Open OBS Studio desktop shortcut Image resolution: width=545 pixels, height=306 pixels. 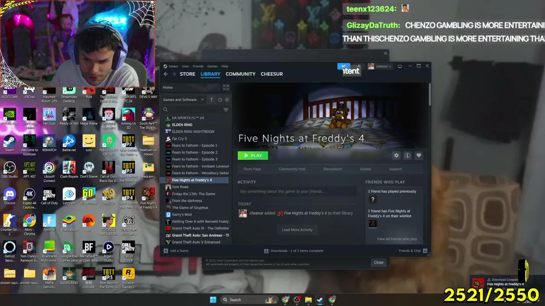(x=9, y=170)
